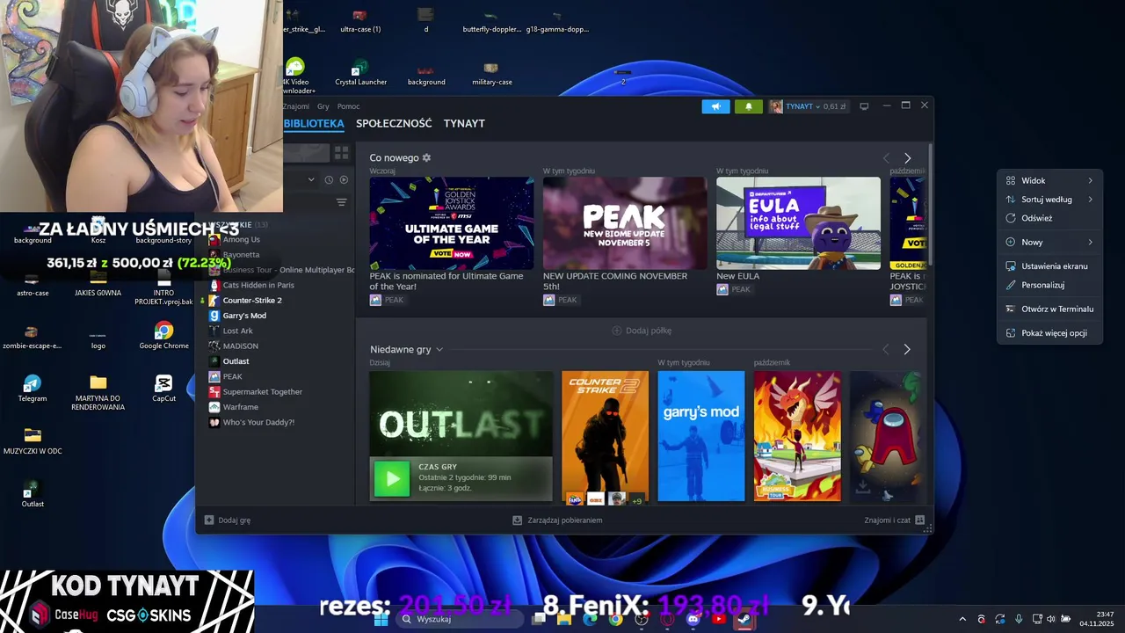Click Dodaj półkę to add a shelf
The width and height of the screenshot is (1125, 633).
[x=642, y=331]
